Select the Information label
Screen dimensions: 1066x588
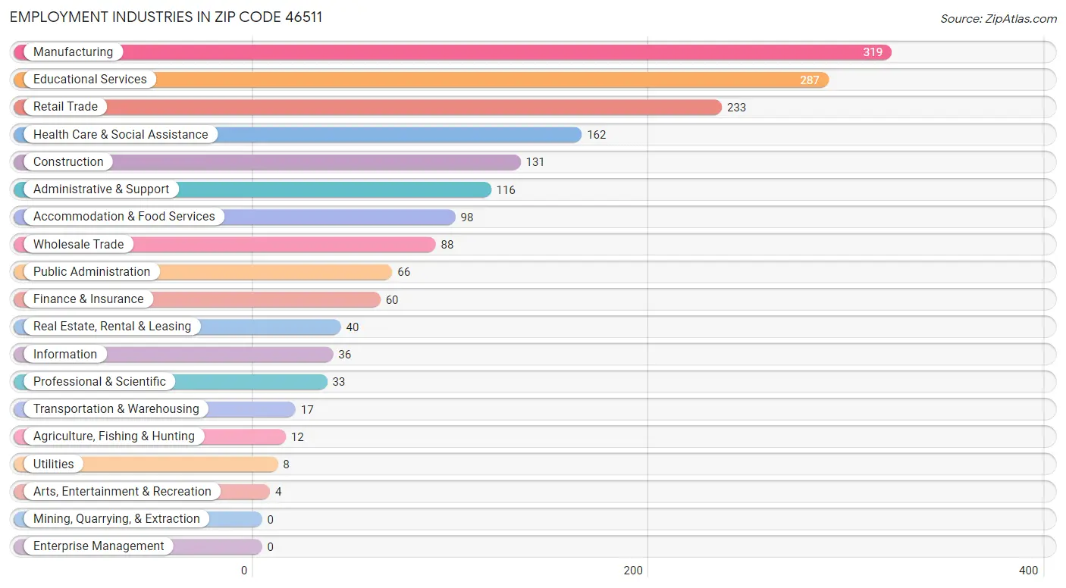pyautogui.click(x=65, y=354)
